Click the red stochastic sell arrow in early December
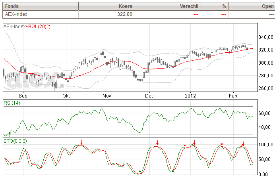This screenshot has height=178, width=275. tap(157, 143)
